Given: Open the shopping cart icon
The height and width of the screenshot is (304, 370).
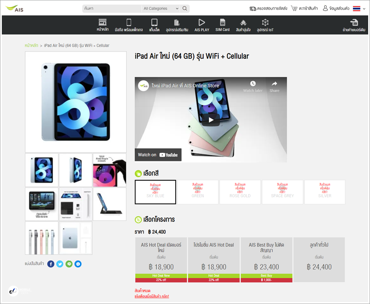Looking at the screenshot, I should click(294, 8).
